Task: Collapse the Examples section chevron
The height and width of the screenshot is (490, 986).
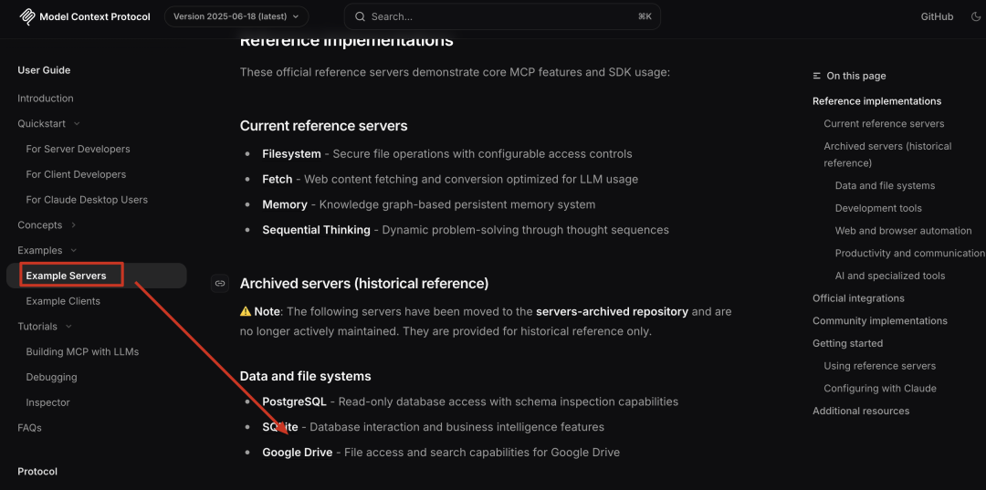Action: (74, 250)
